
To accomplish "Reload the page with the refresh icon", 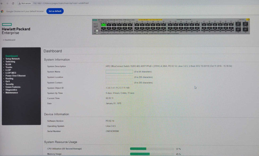I will click(x=13, y=4).
